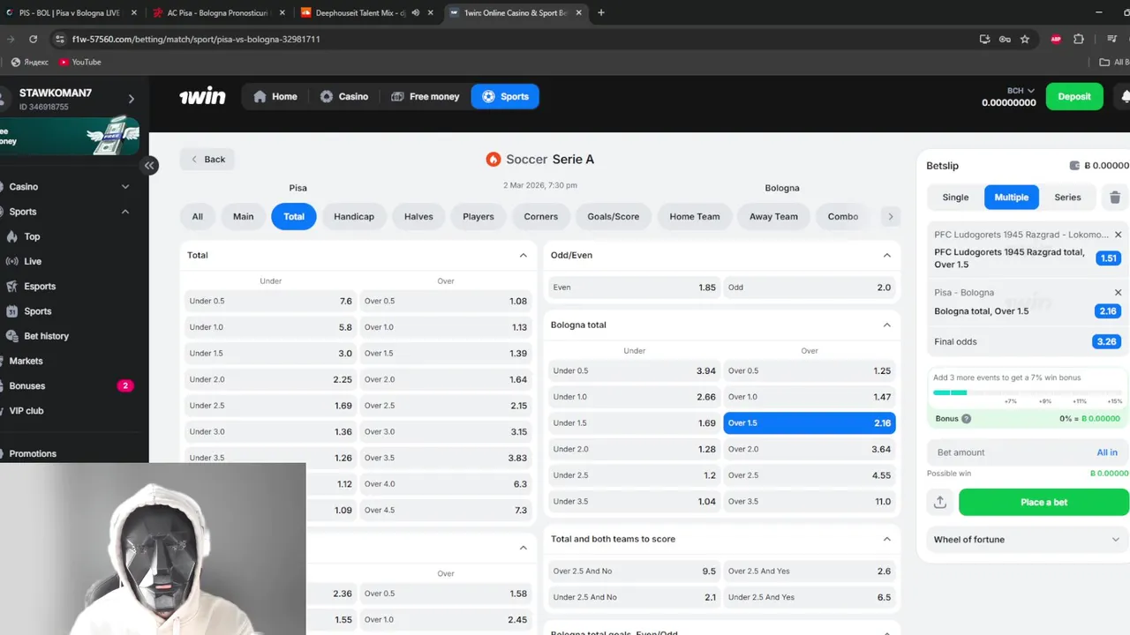Viewport: 1130px width, 635px height.
Task: Open Markets in sidebar
Action: coord(26,361)
